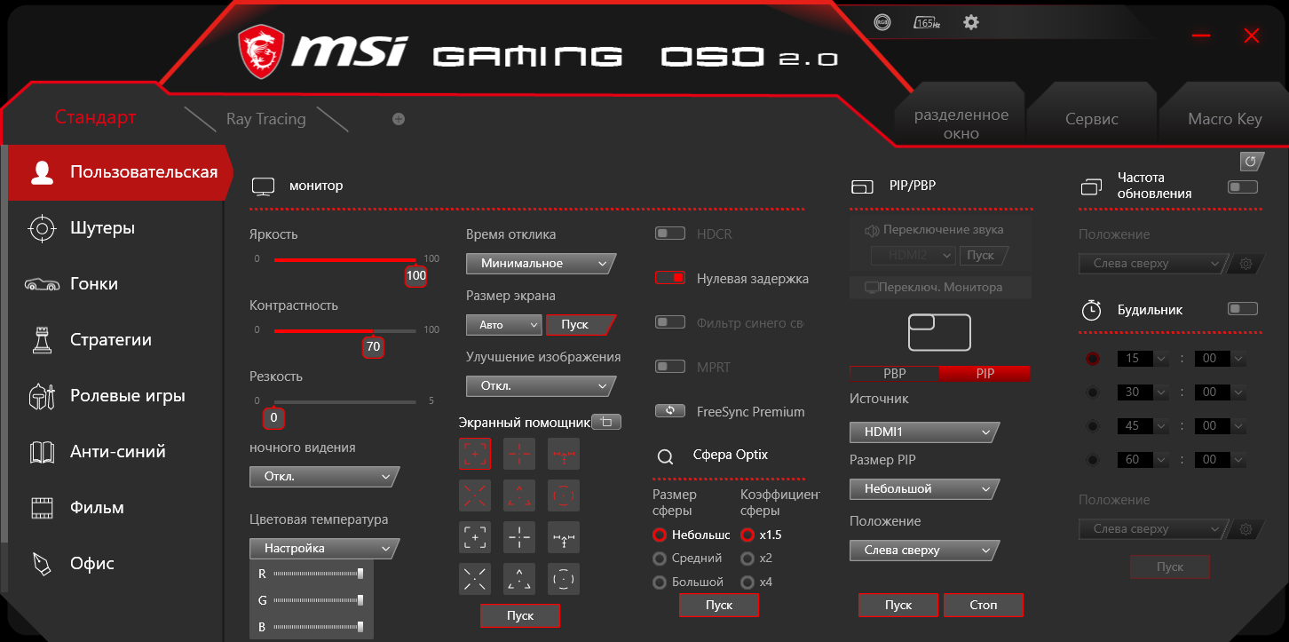Click the Яркость slider track
This screenshot has height=642, width=1289.
point(345,260)
